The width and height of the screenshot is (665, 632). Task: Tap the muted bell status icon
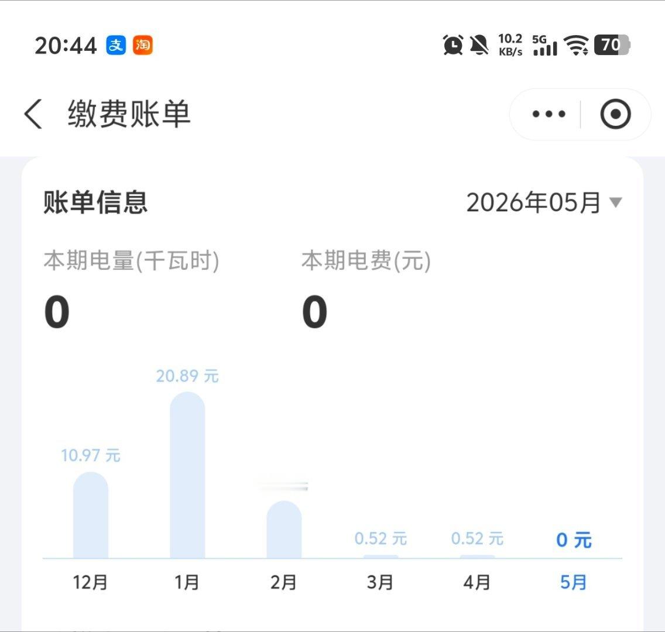pos(479,45)
